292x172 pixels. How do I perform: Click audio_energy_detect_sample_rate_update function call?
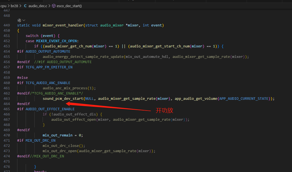83,57
